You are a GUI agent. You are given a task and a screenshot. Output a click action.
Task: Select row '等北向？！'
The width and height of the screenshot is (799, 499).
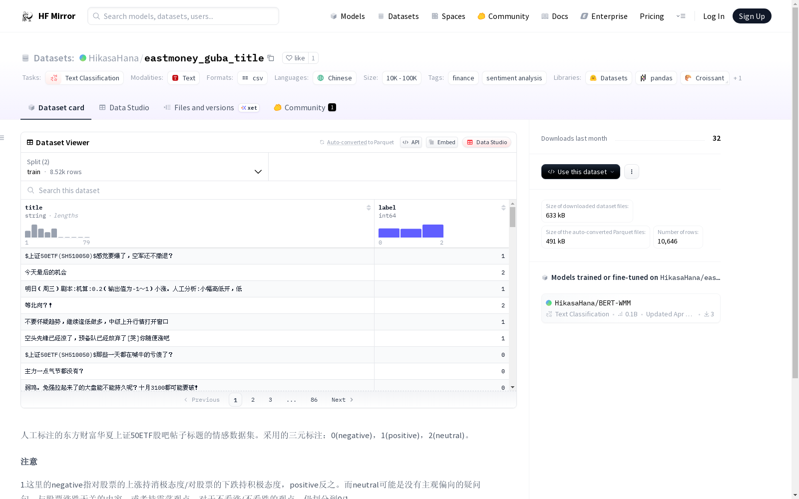coord(265,305)
